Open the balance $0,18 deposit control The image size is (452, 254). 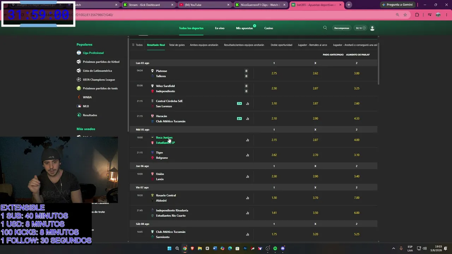(361, 28)
